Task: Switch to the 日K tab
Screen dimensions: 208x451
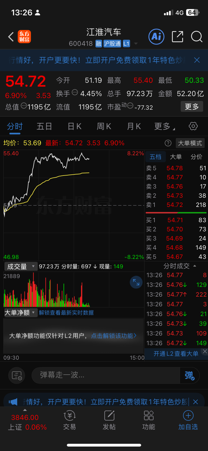Action: tap(74, 126)
